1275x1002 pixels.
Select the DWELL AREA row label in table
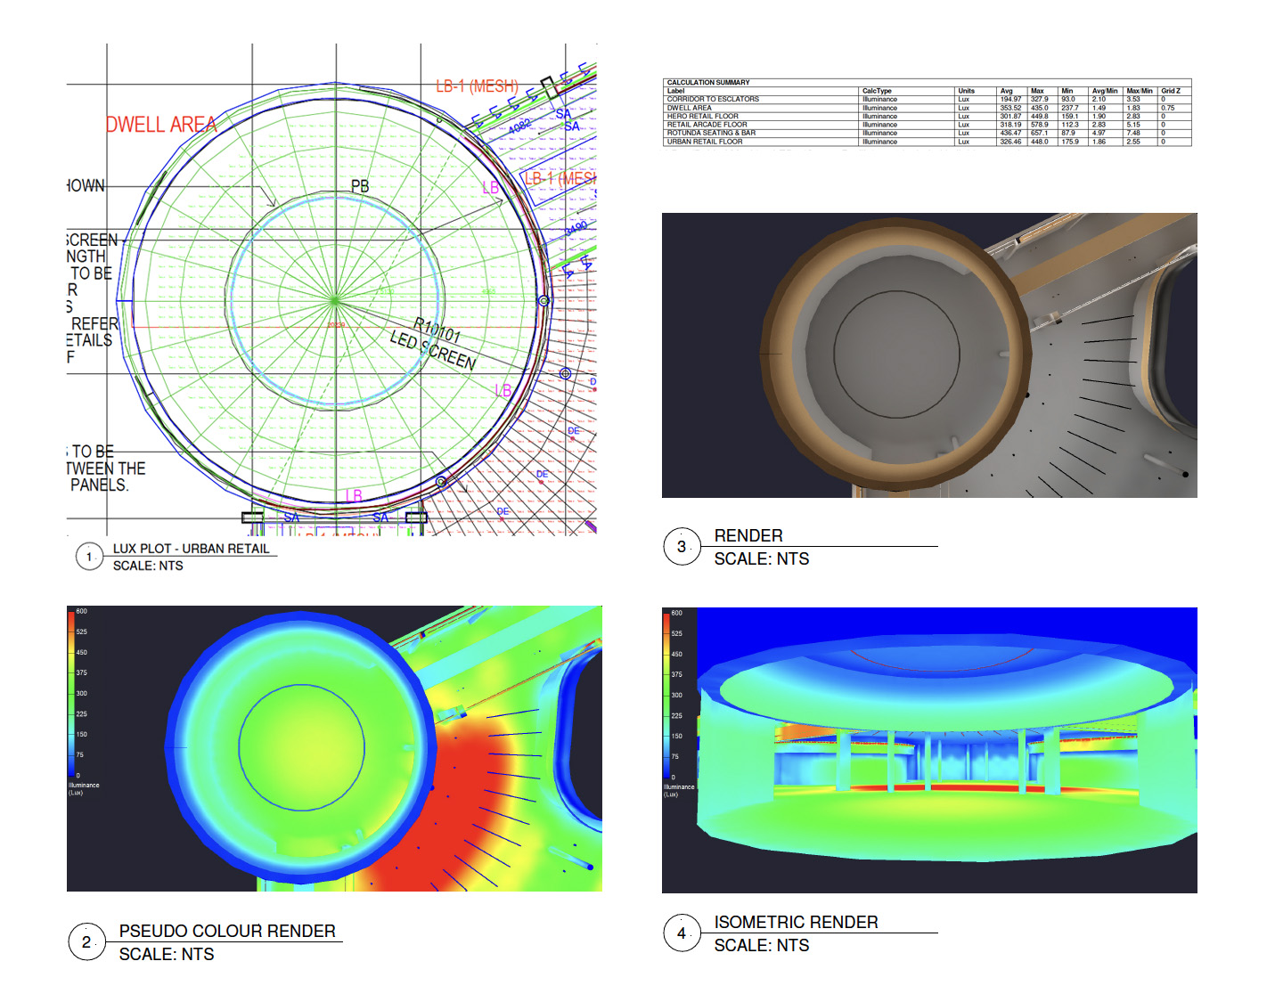[689, 108]
